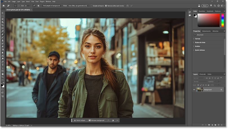Open the layer Kind filter dropdown
228x129 pixels.
point(199,78)
